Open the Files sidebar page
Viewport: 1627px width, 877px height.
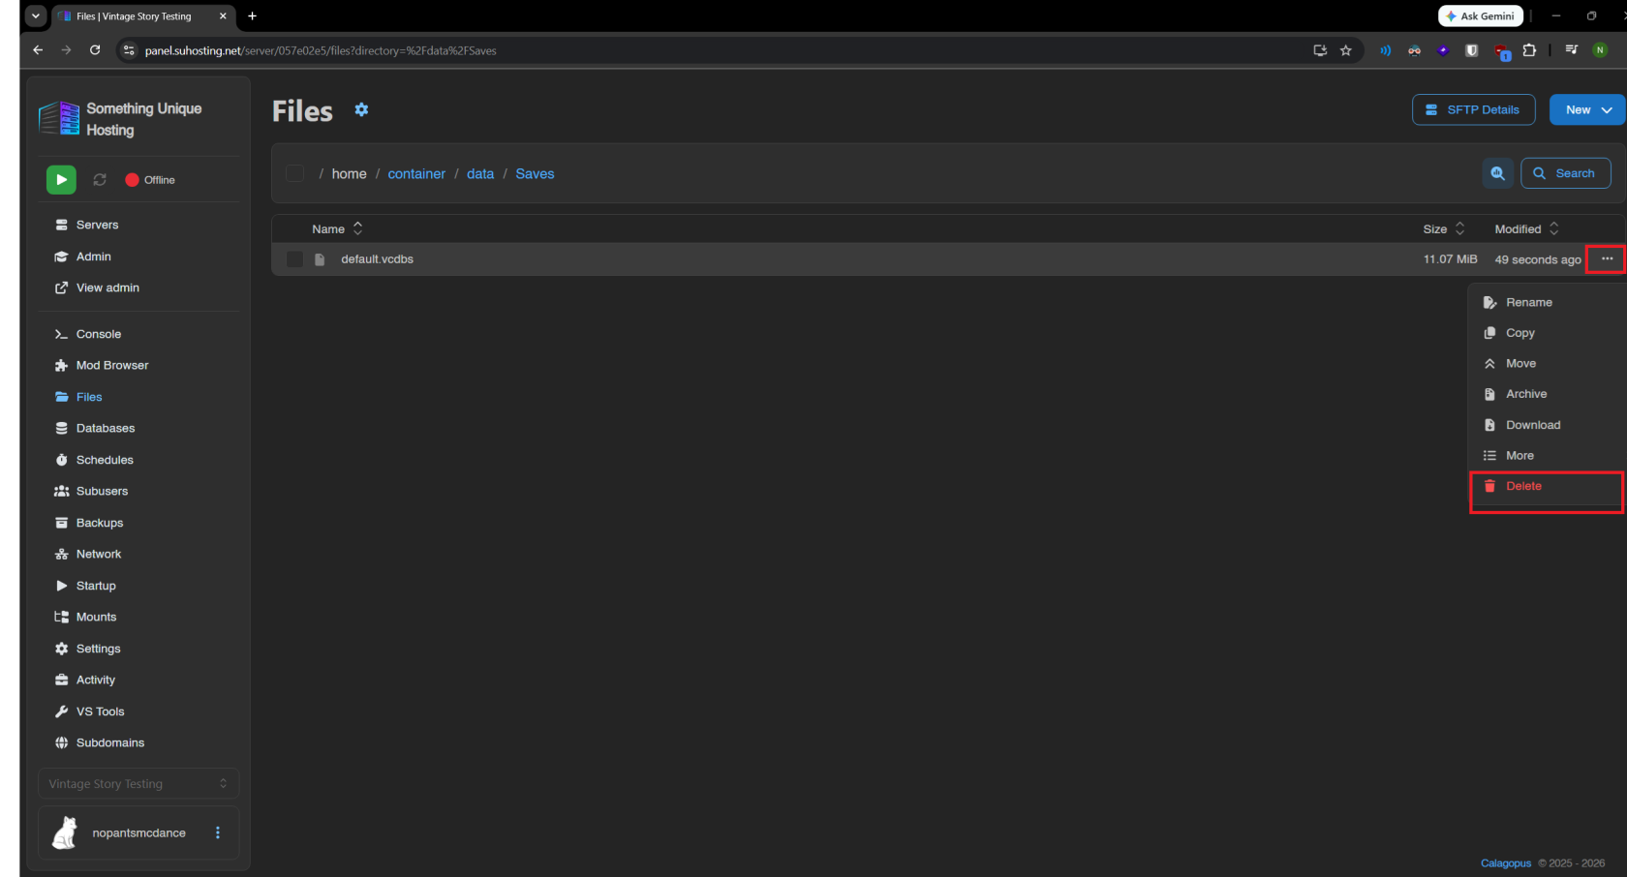click(138, 397)
